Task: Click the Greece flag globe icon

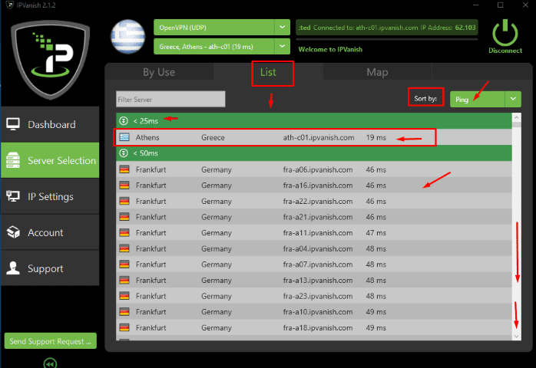Action: click(x=127, y=37)
